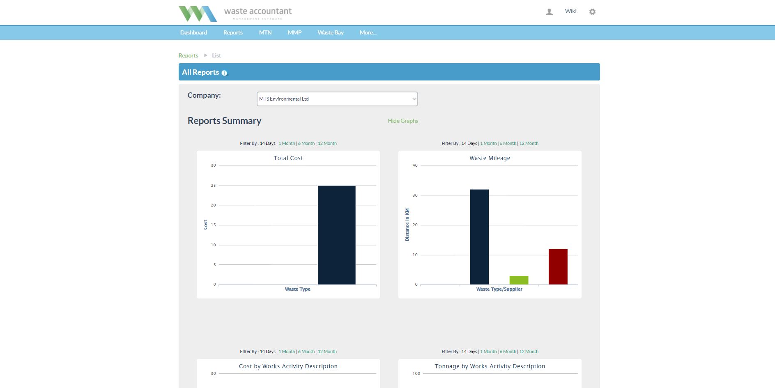Click the dark bar in Total Cost chart
Image resolution: width=775 pixels, height=388 pixels.
tap(336, 235)
